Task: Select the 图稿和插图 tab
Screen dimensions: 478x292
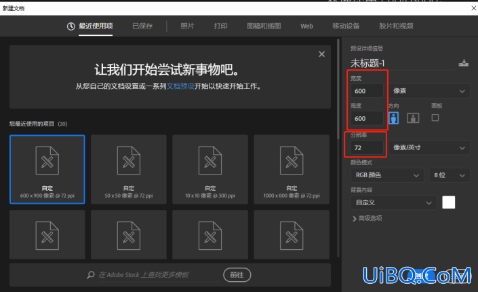Action: [264, 26]
